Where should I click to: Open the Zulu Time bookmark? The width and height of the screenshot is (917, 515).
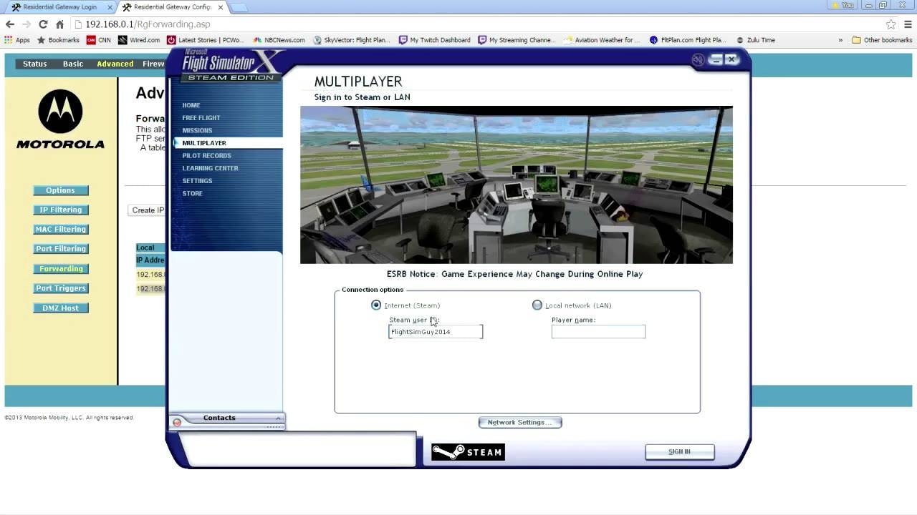(755, 40)
